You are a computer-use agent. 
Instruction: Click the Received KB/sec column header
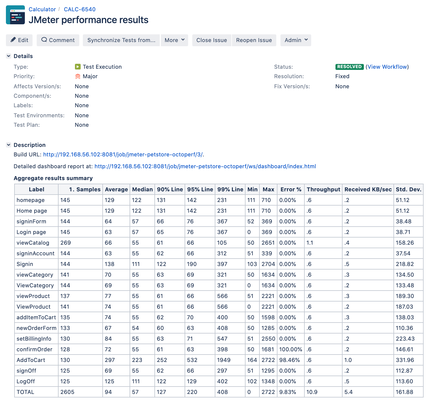click(368, 190)
